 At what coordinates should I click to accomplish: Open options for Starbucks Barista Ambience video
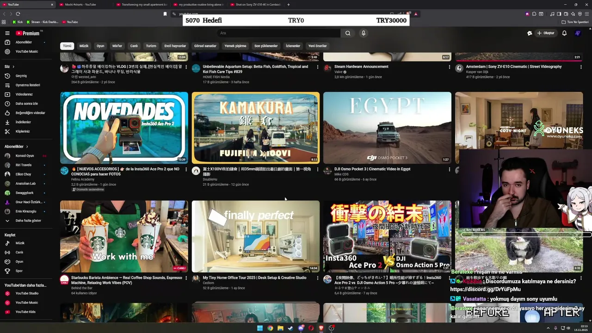[186, 278]
